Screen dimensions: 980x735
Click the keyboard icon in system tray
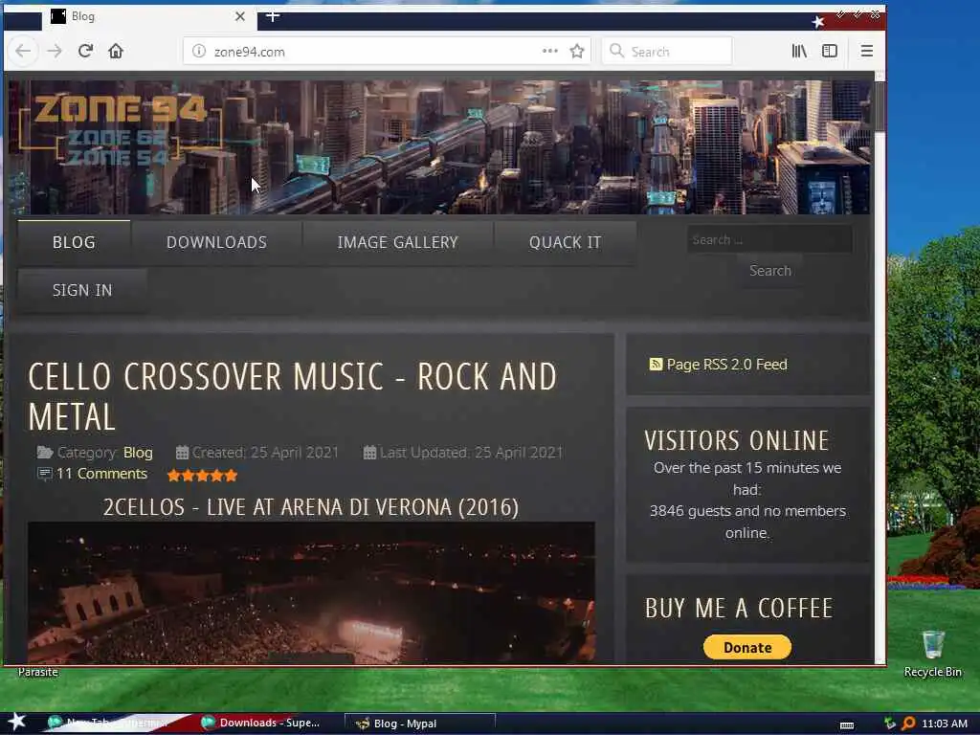847,725
